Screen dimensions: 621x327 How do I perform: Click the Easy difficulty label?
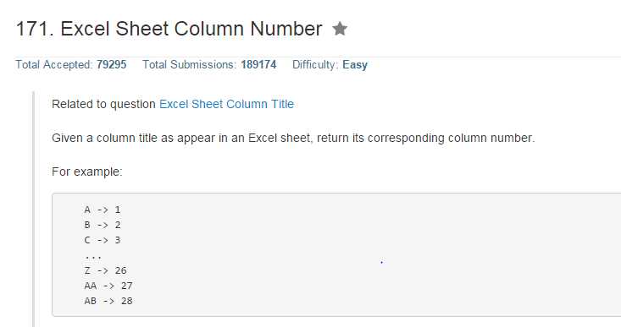[355, 65]
